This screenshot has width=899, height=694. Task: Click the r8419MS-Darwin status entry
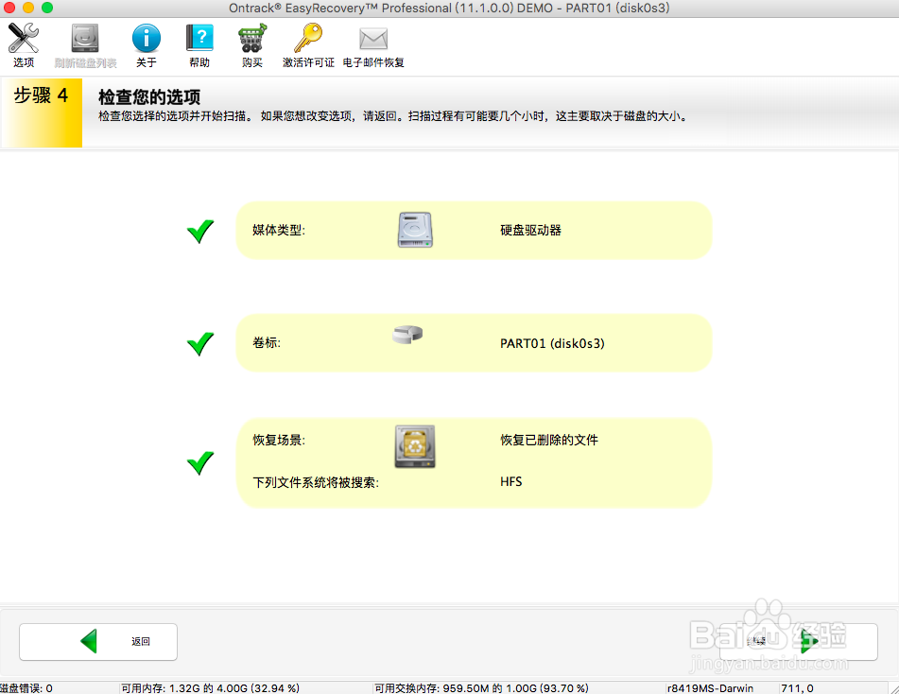[x=710, y=687]
